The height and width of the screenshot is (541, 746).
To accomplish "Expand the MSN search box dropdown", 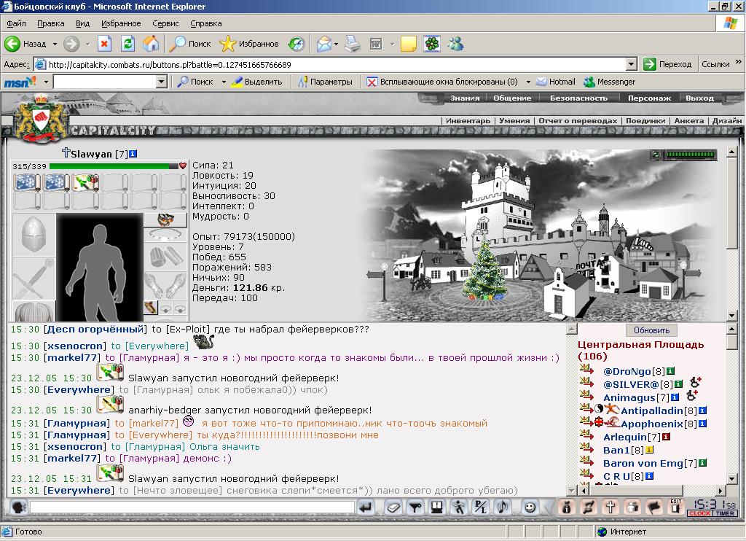I will pos(162,82).
